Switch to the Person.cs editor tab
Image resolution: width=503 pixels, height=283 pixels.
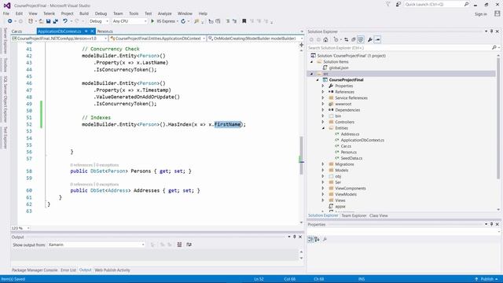[105, 31]
